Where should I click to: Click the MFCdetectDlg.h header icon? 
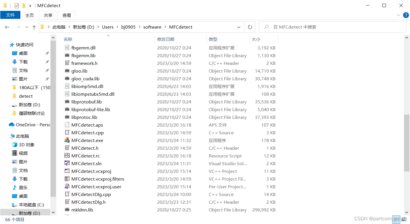tap(67, 202)
